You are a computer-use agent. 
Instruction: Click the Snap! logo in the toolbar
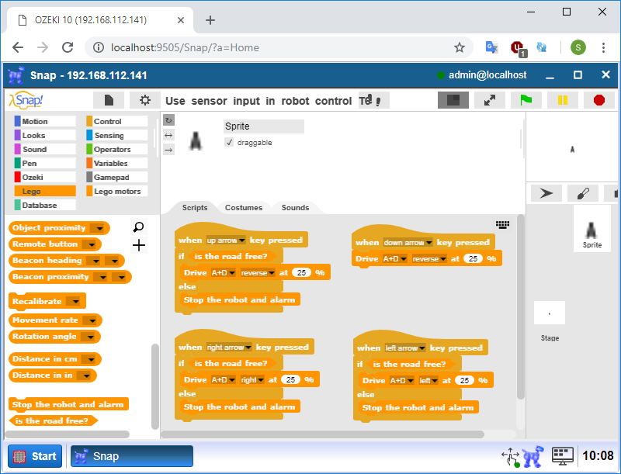pyautogui.click(x=26, y=100)
